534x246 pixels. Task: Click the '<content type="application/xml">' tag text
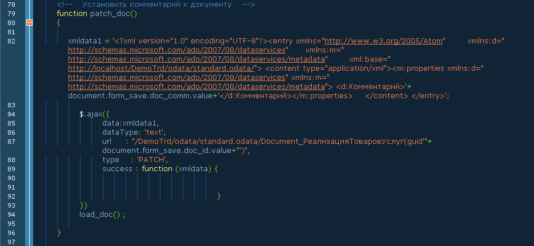tap(328, 68)
